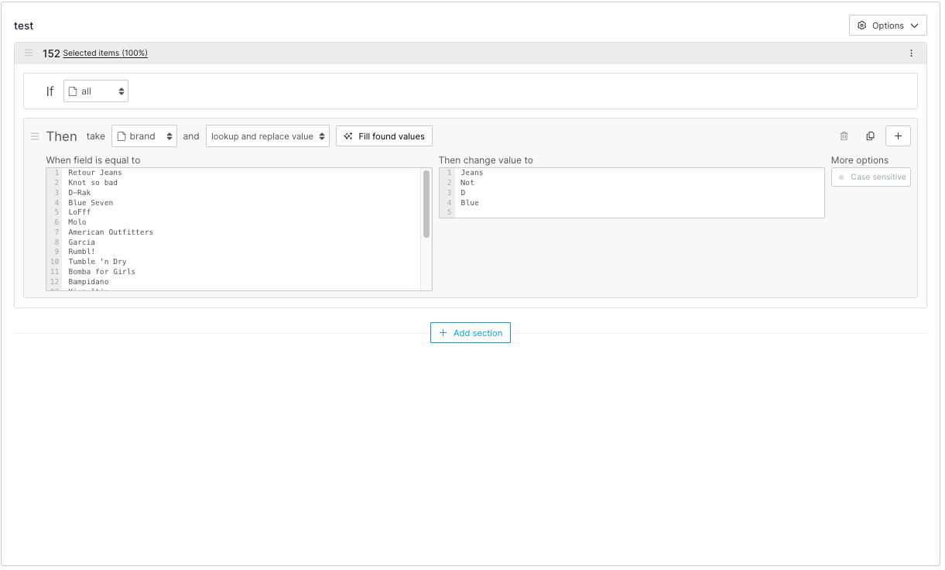This screenshot has width=945, height=570.
Task: Grab the drag handle beside Then
Action: (x=35, y=136)
